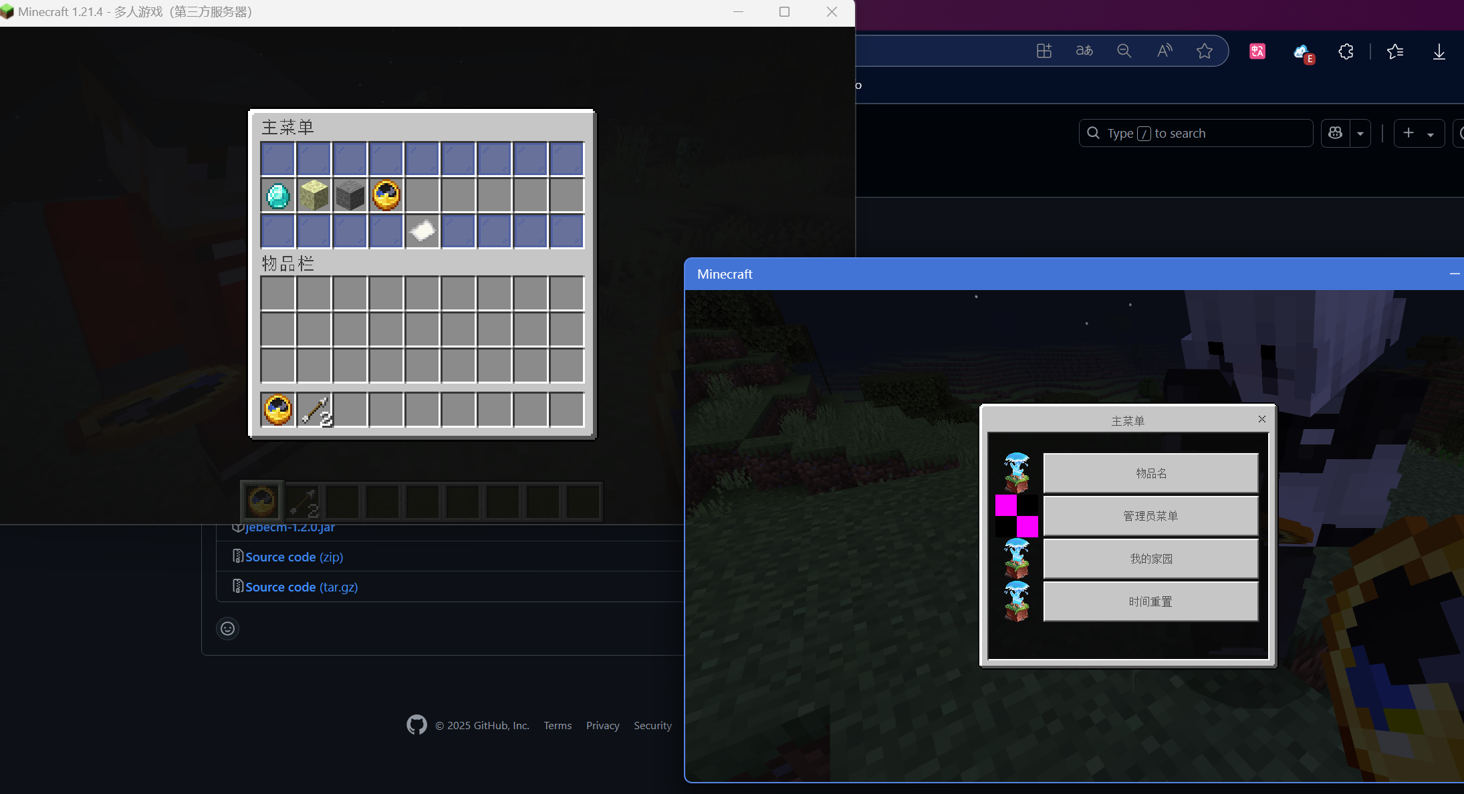Screen dimensions: 1464x794
Task: Click mushroom icon beside 物品名
Action: click(x=1017, y=473)
